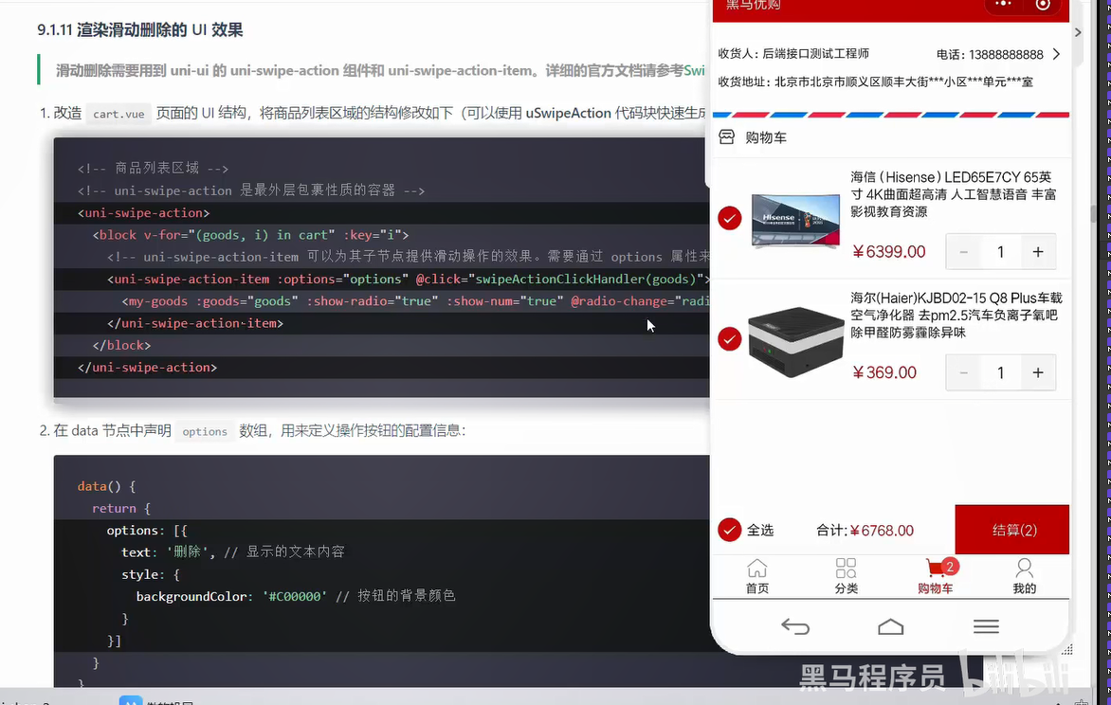This screenshot has width=1111, height=705.
Task: Tap the phone home navigation icon
Action: click(891, 626)
